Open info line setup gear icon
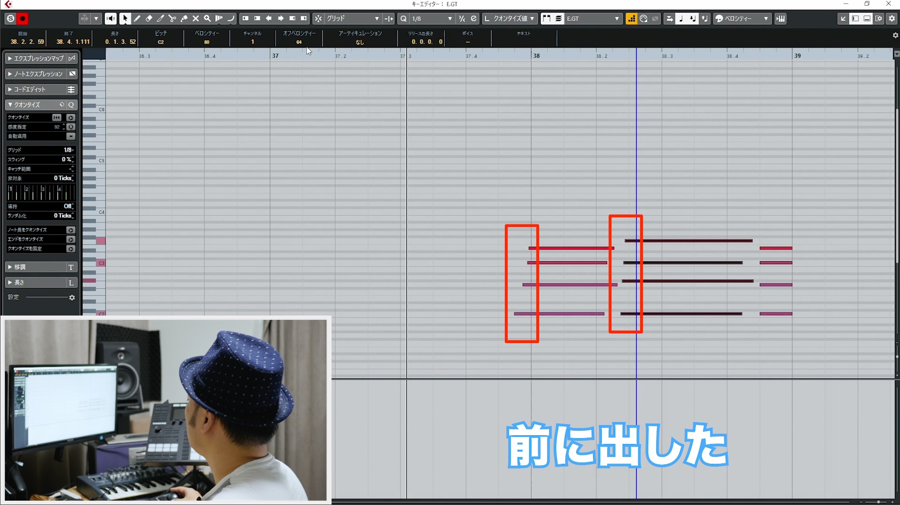Image resolution: width=900 pixels, height=505 pixels. tap(895, 35)
